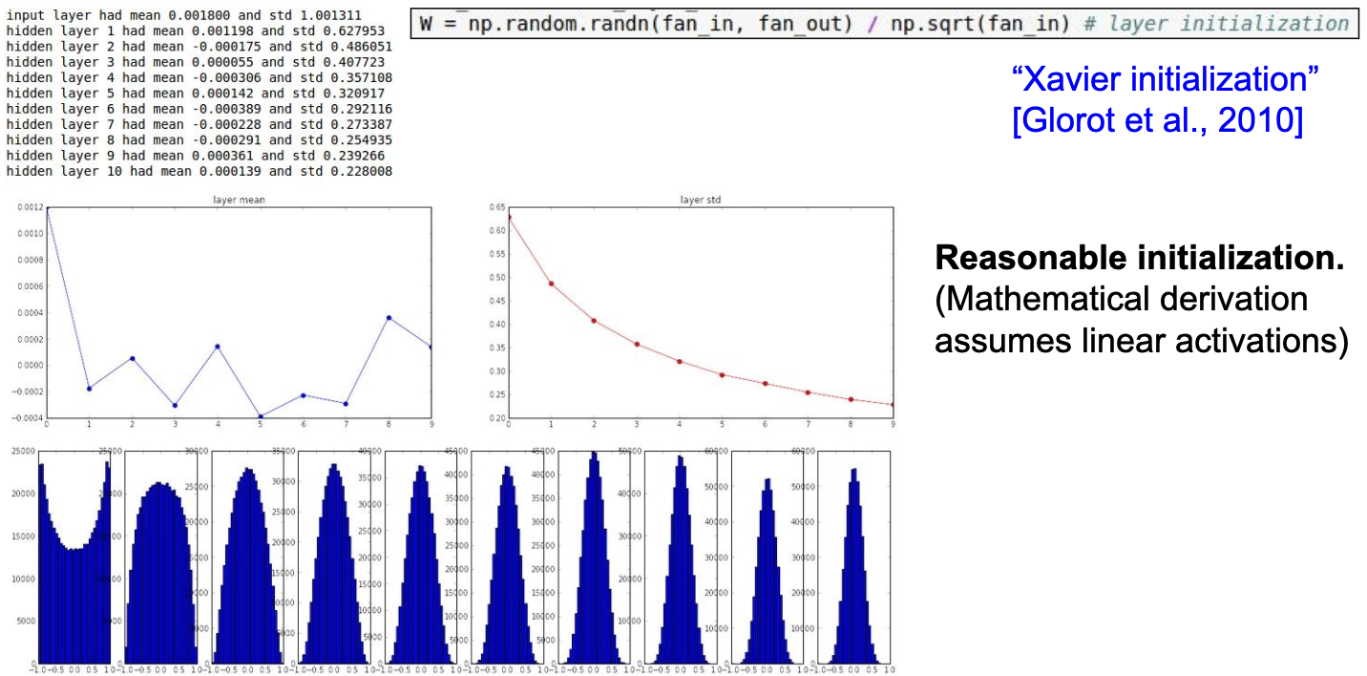This screenshot has height=676, width=1367.
Task: Click the layer std data point at x=9
Action: coord(894,405)
